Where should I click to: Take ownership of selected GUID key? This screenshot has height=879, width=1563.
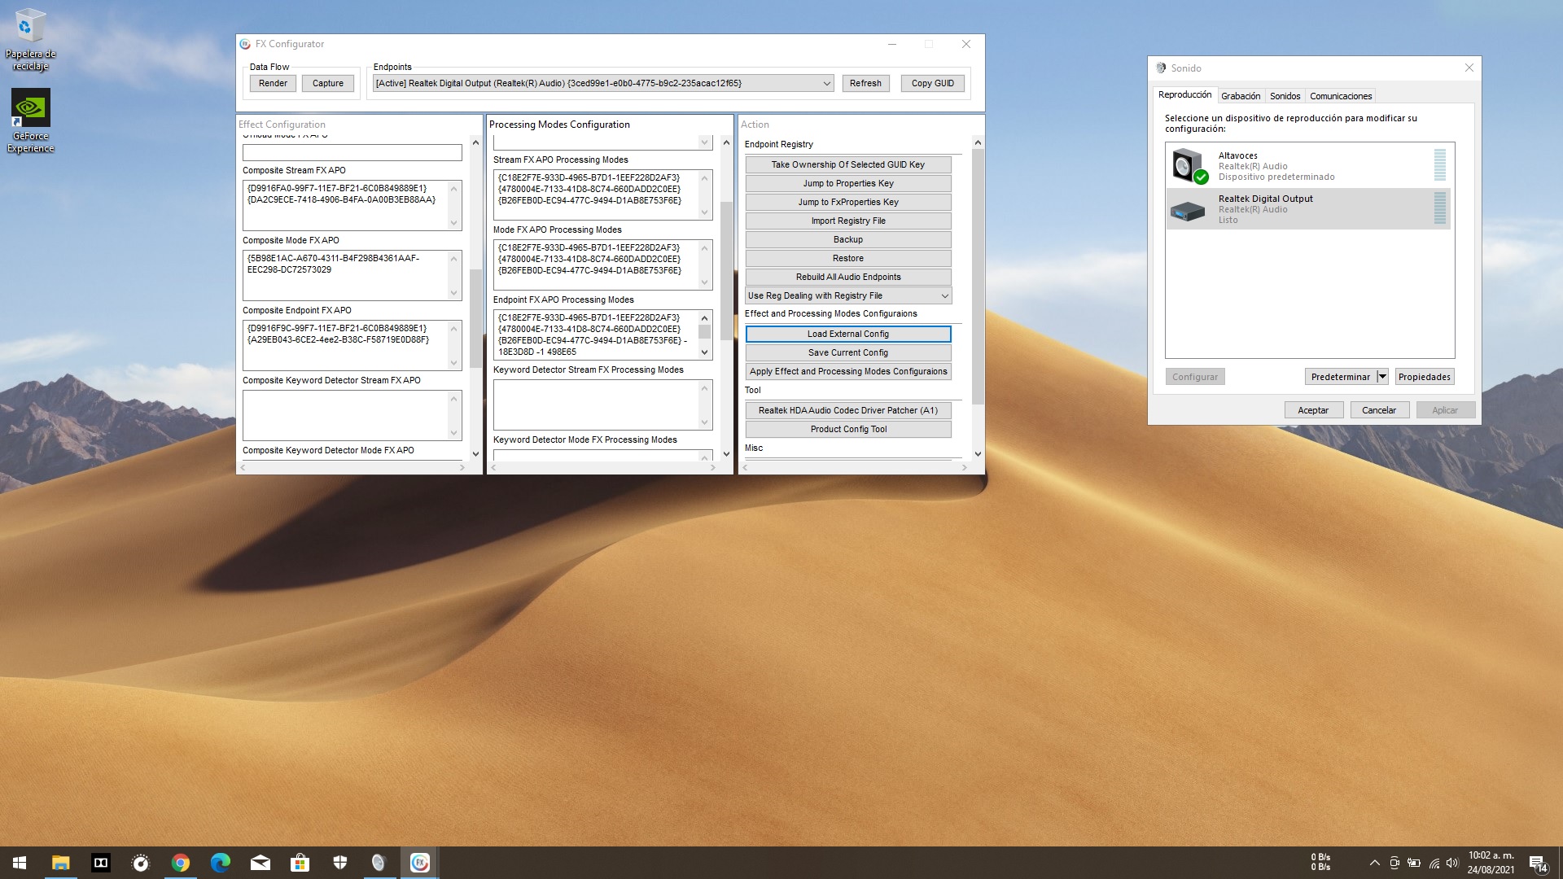tap(848, 164)
